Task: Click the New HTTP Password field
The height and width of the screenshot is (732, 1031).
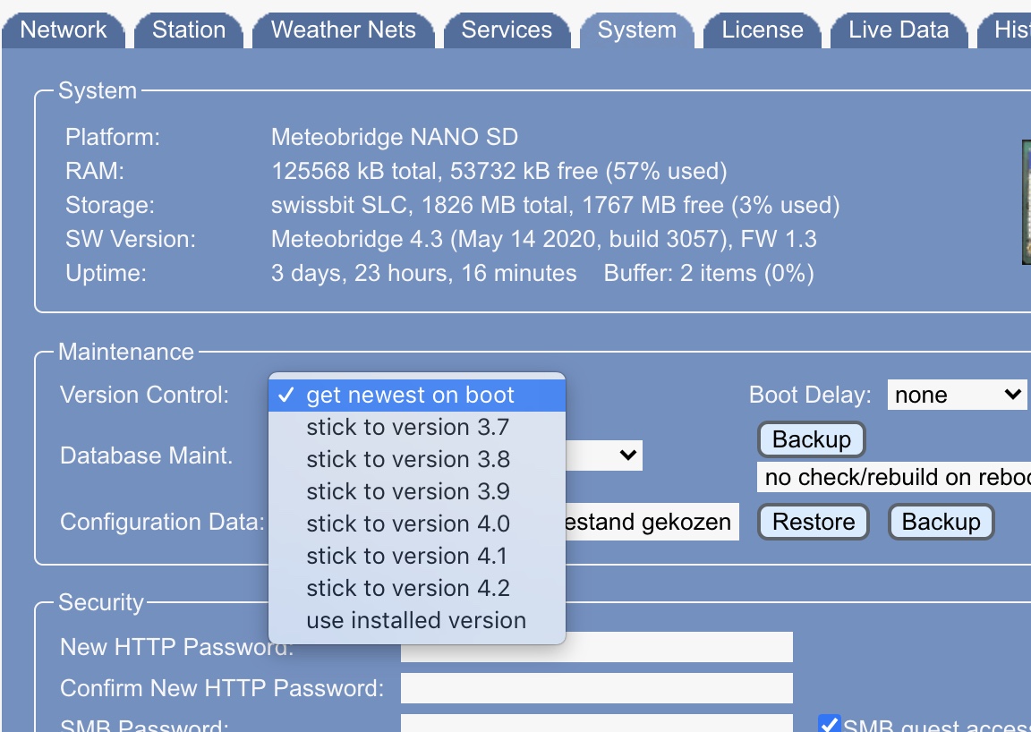Action: pos(596,647)
